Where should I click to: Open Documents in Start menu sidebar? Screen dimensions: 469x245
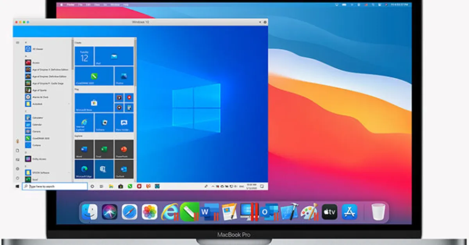[x=18, y=150]
